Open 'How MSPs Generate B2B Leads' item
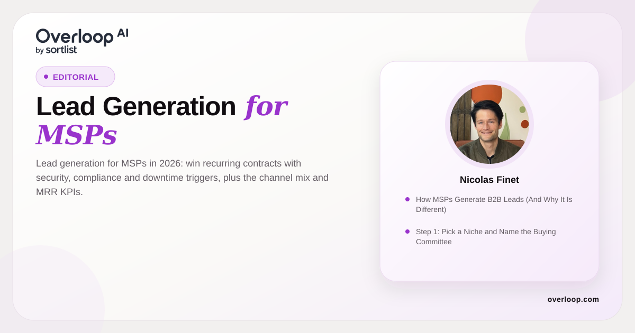Image resolution: width=635 pixels, height=333 pixels. click(x=494, y=205)
